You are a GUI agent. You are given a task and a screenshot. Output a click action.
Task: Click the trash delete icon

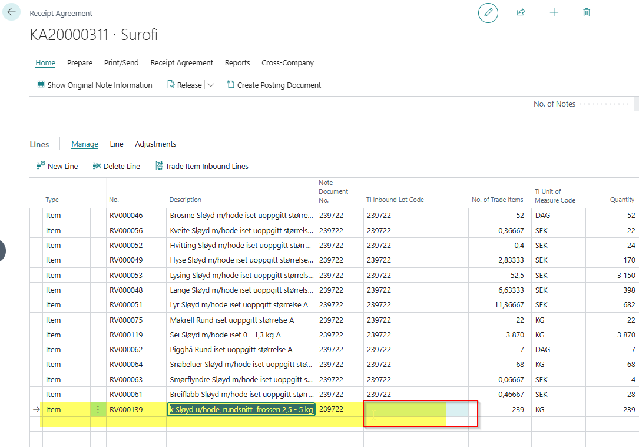pyautogui.click(x=586, y=12)
